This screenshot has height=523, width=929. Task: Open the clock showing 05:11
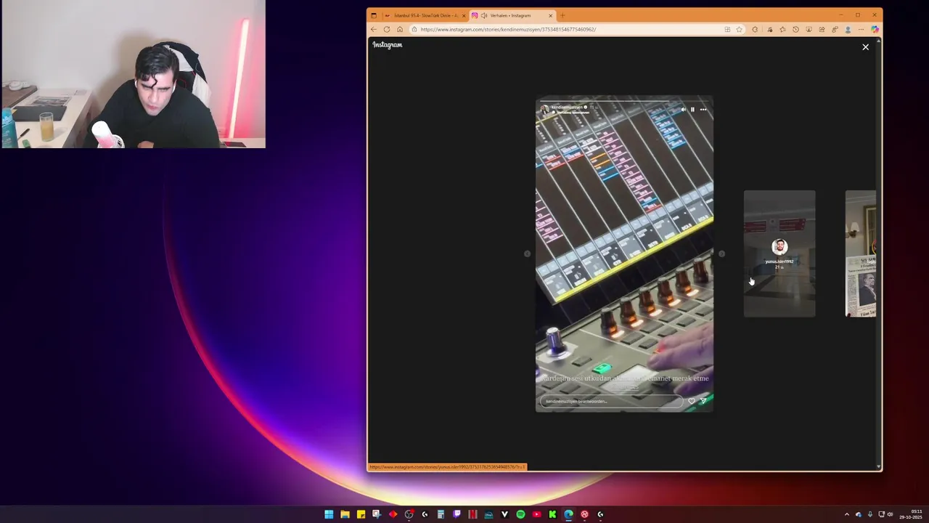[x=912, y=514]
